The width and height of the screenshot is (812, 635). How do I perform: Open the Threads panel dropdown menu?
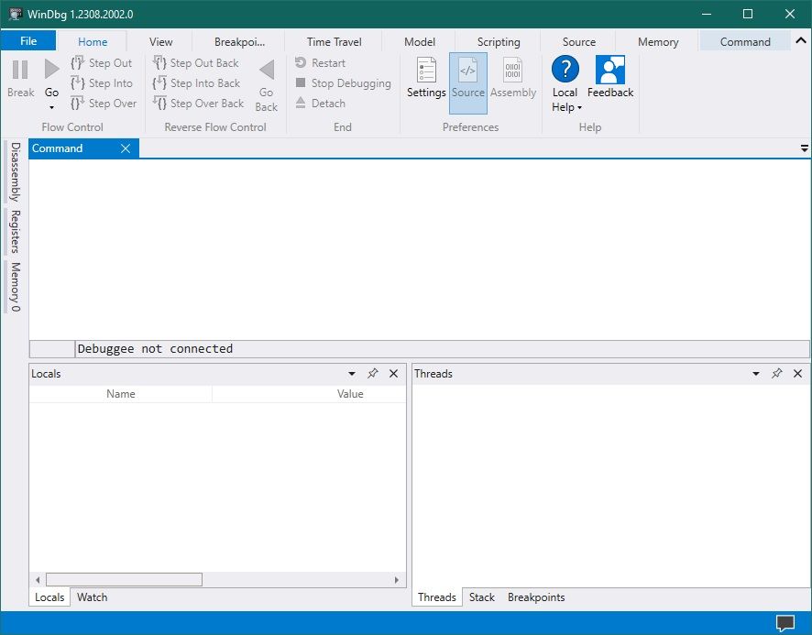(x=755, y=373)
